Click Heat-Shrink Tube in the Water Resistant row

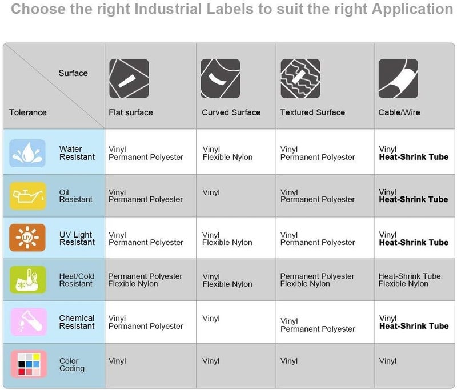pyautogui.click(x=414, y=157)
